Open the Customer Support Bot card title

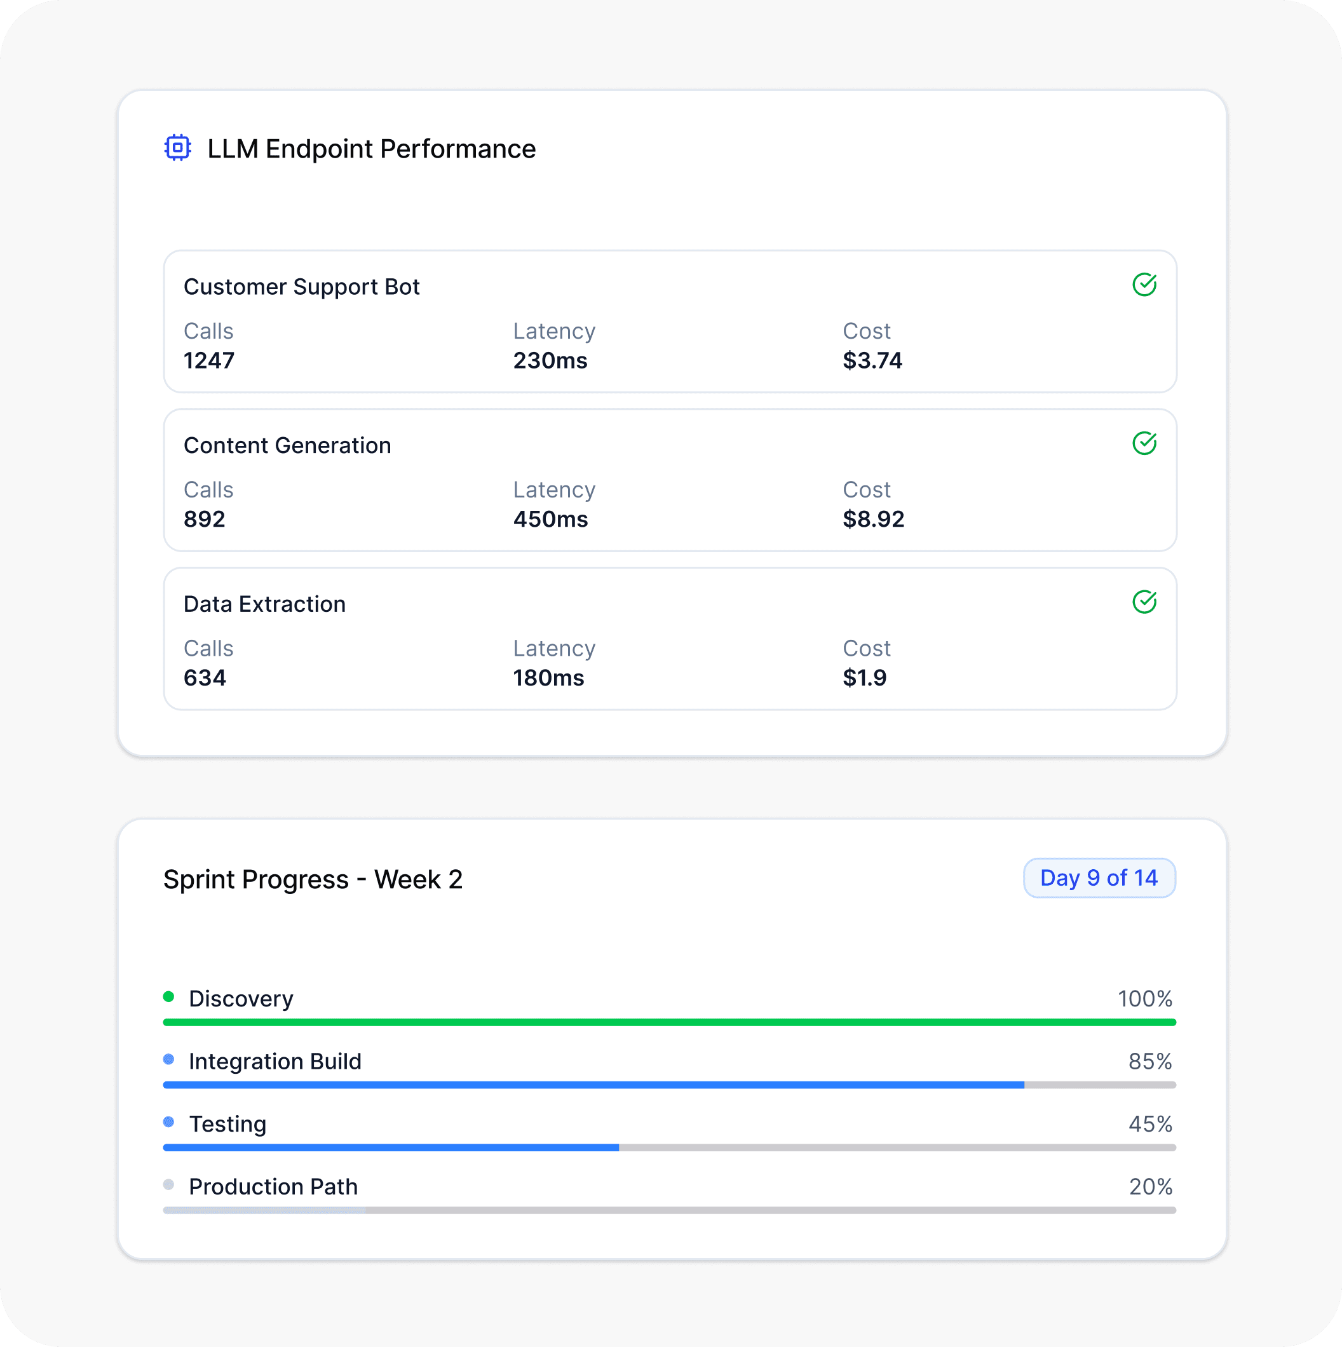[301, 287]
